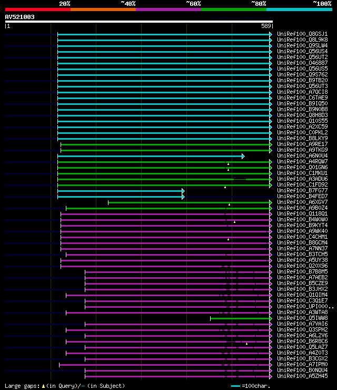Click the 589 end position label
The image size is (337, 390).
pyautogui.click(x=266, y=26)
